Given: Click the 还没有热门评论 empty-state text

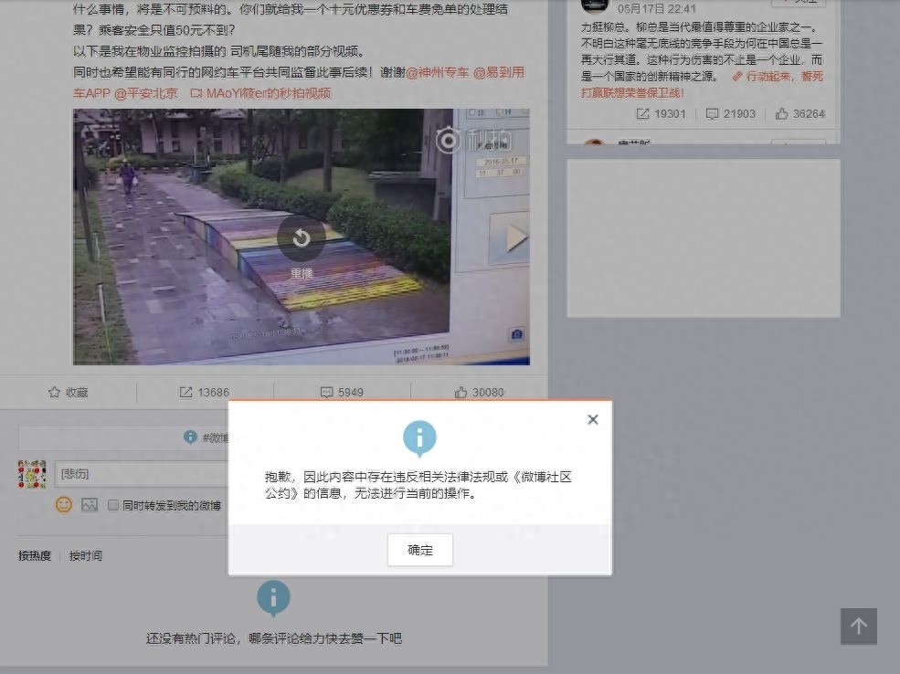Looking at the screenshot, I should [x=274, y=638].
